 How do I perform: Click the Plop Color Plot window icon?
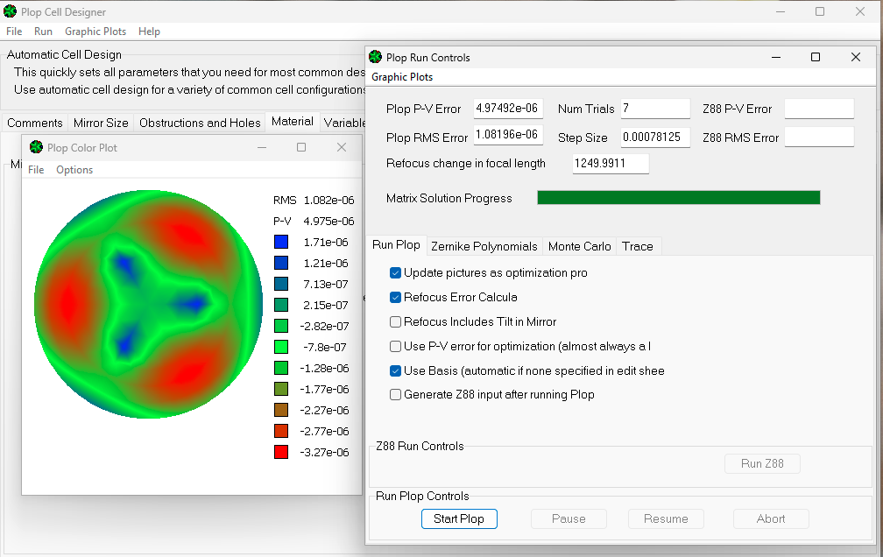point(36,147)
